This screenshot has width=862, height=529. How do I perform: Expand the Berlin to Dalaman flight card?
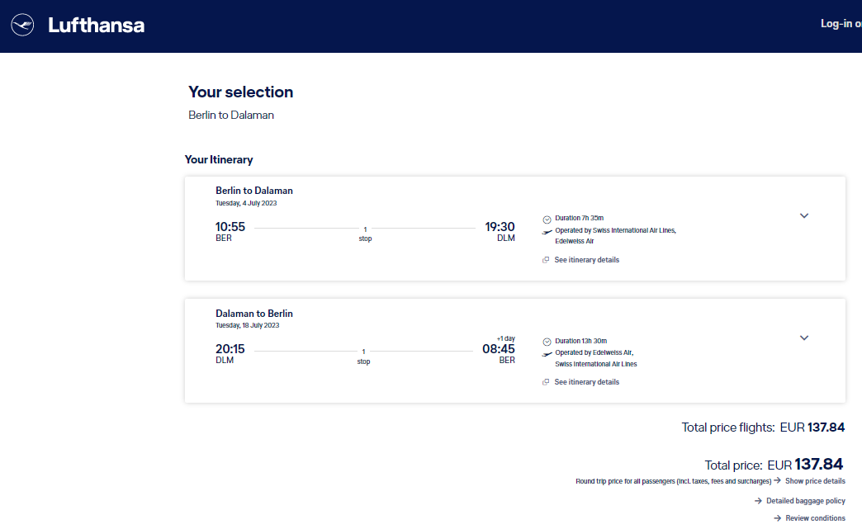click(803, 216)
